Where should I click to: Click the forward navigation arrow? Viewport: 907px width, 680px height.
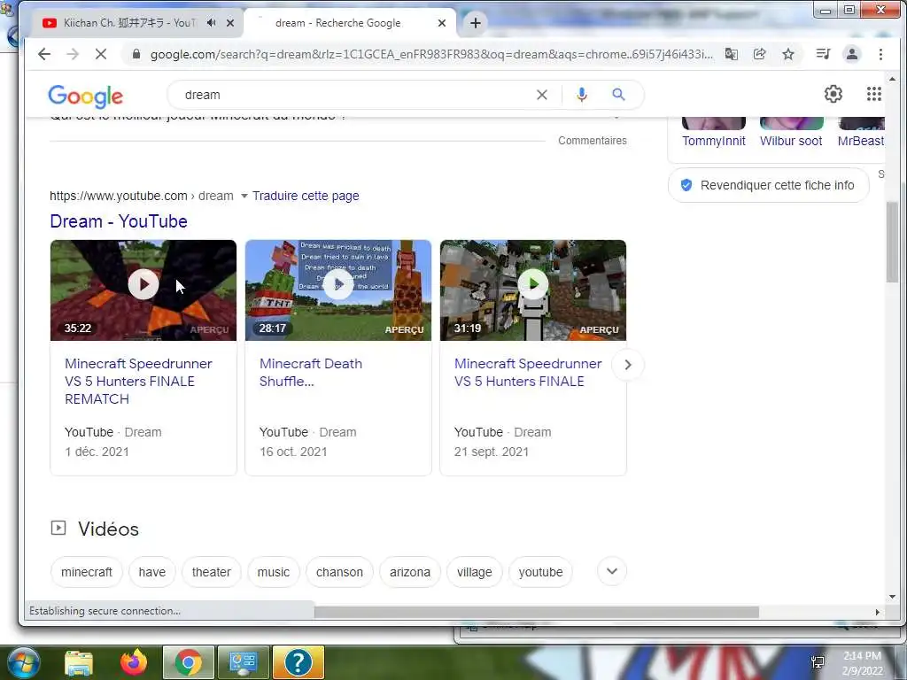point(73,54)
